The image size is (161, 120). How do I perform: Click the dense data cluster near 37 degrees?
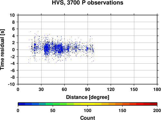pos(47,49)
